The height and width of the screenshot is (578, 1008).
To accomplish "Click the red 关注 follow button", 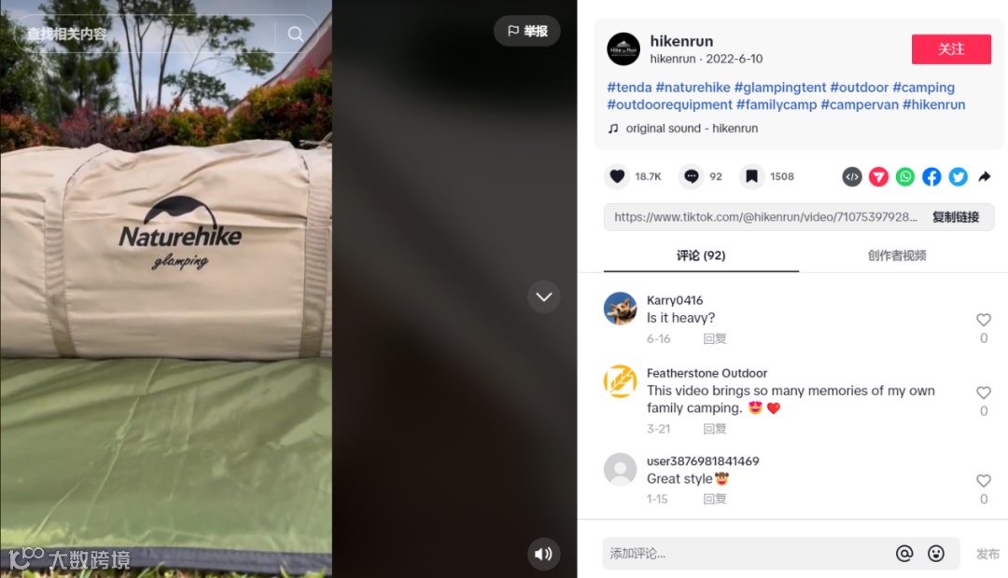I will pos(951,49).
